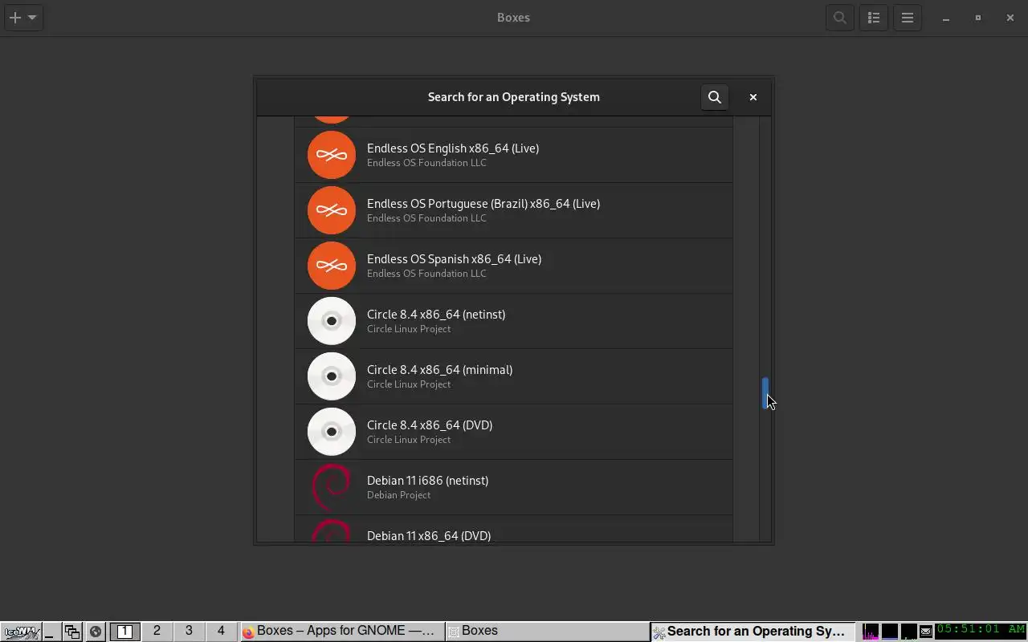Click the Endless OS Portuguese (Brazil) logo
Image resolution: width=1028 pixels, height=642 pixels.
pos(332,210)
